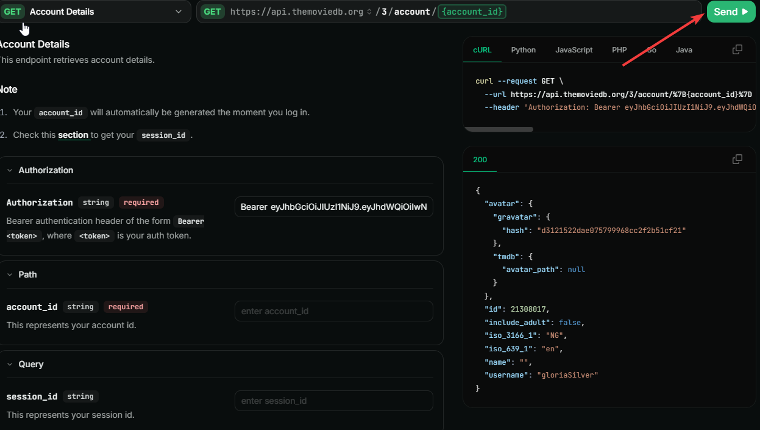This screenshot has height=430, width=760.
Task: Focus the enter session_id input field
Action: click(x=333, y=401)
